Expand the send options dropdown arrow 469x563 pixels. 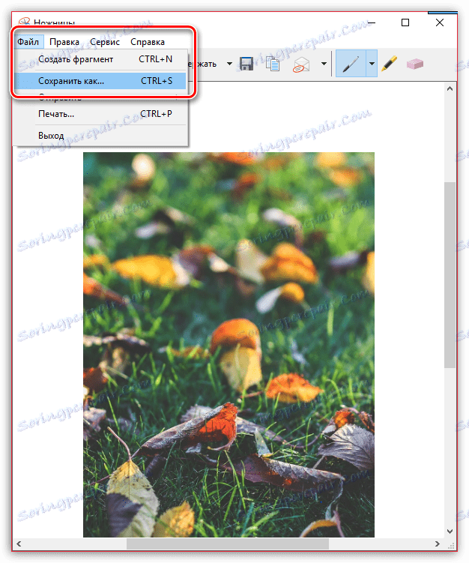[x=324, y=64]
